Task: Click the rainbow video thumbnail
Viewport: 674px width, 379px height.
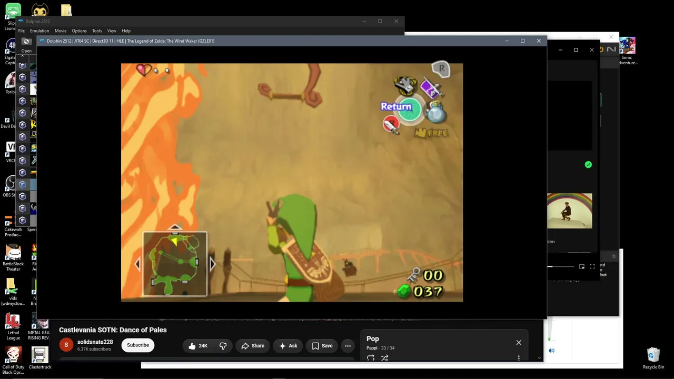Action: point(569,211)
